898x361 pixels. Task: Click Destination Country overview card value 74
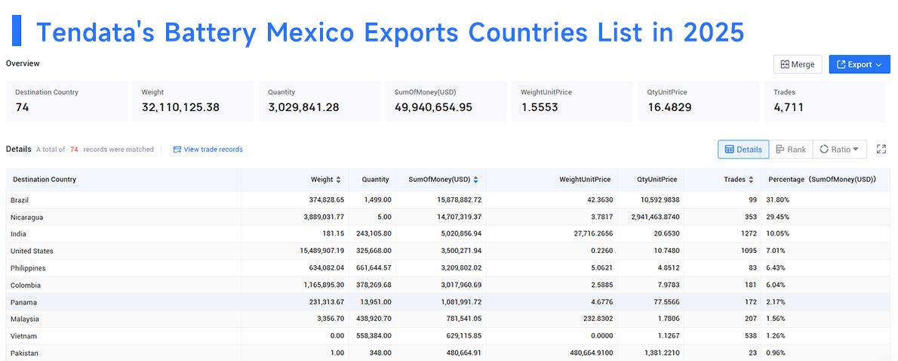(23, 107)
